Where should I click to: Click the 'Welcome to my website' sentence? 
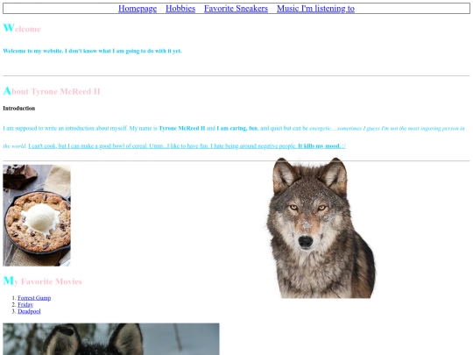tap(92, 51)
